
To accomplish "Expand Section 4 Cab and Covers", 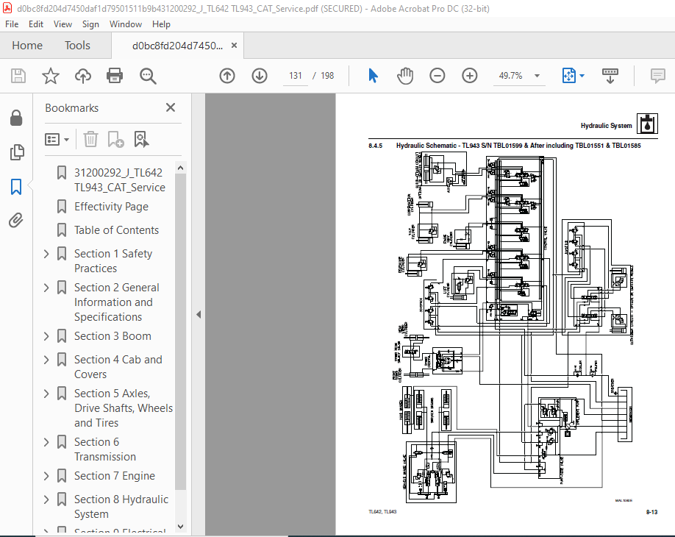I will (46, 360).
